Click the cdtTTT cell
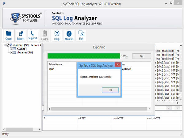The width and height of the screenshot is (184, 138). pos(82,118)
